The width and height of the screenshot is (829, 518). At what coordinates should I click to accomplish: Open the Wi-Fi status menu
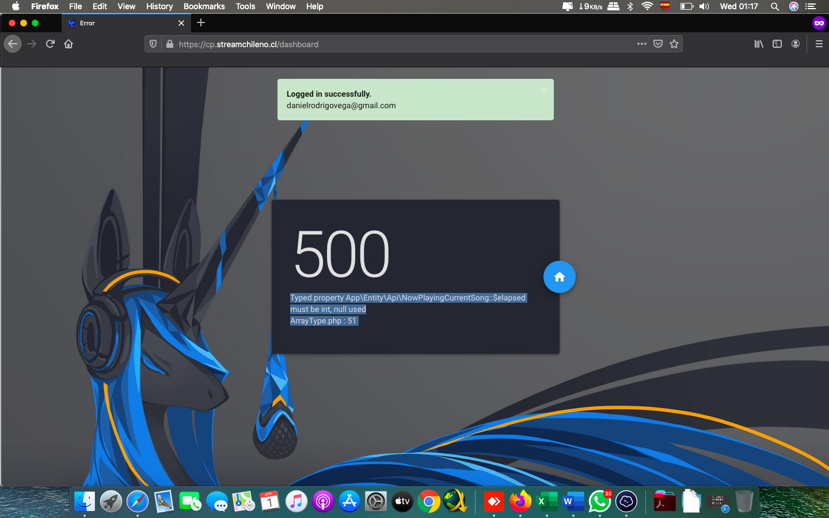coord(647,6)
